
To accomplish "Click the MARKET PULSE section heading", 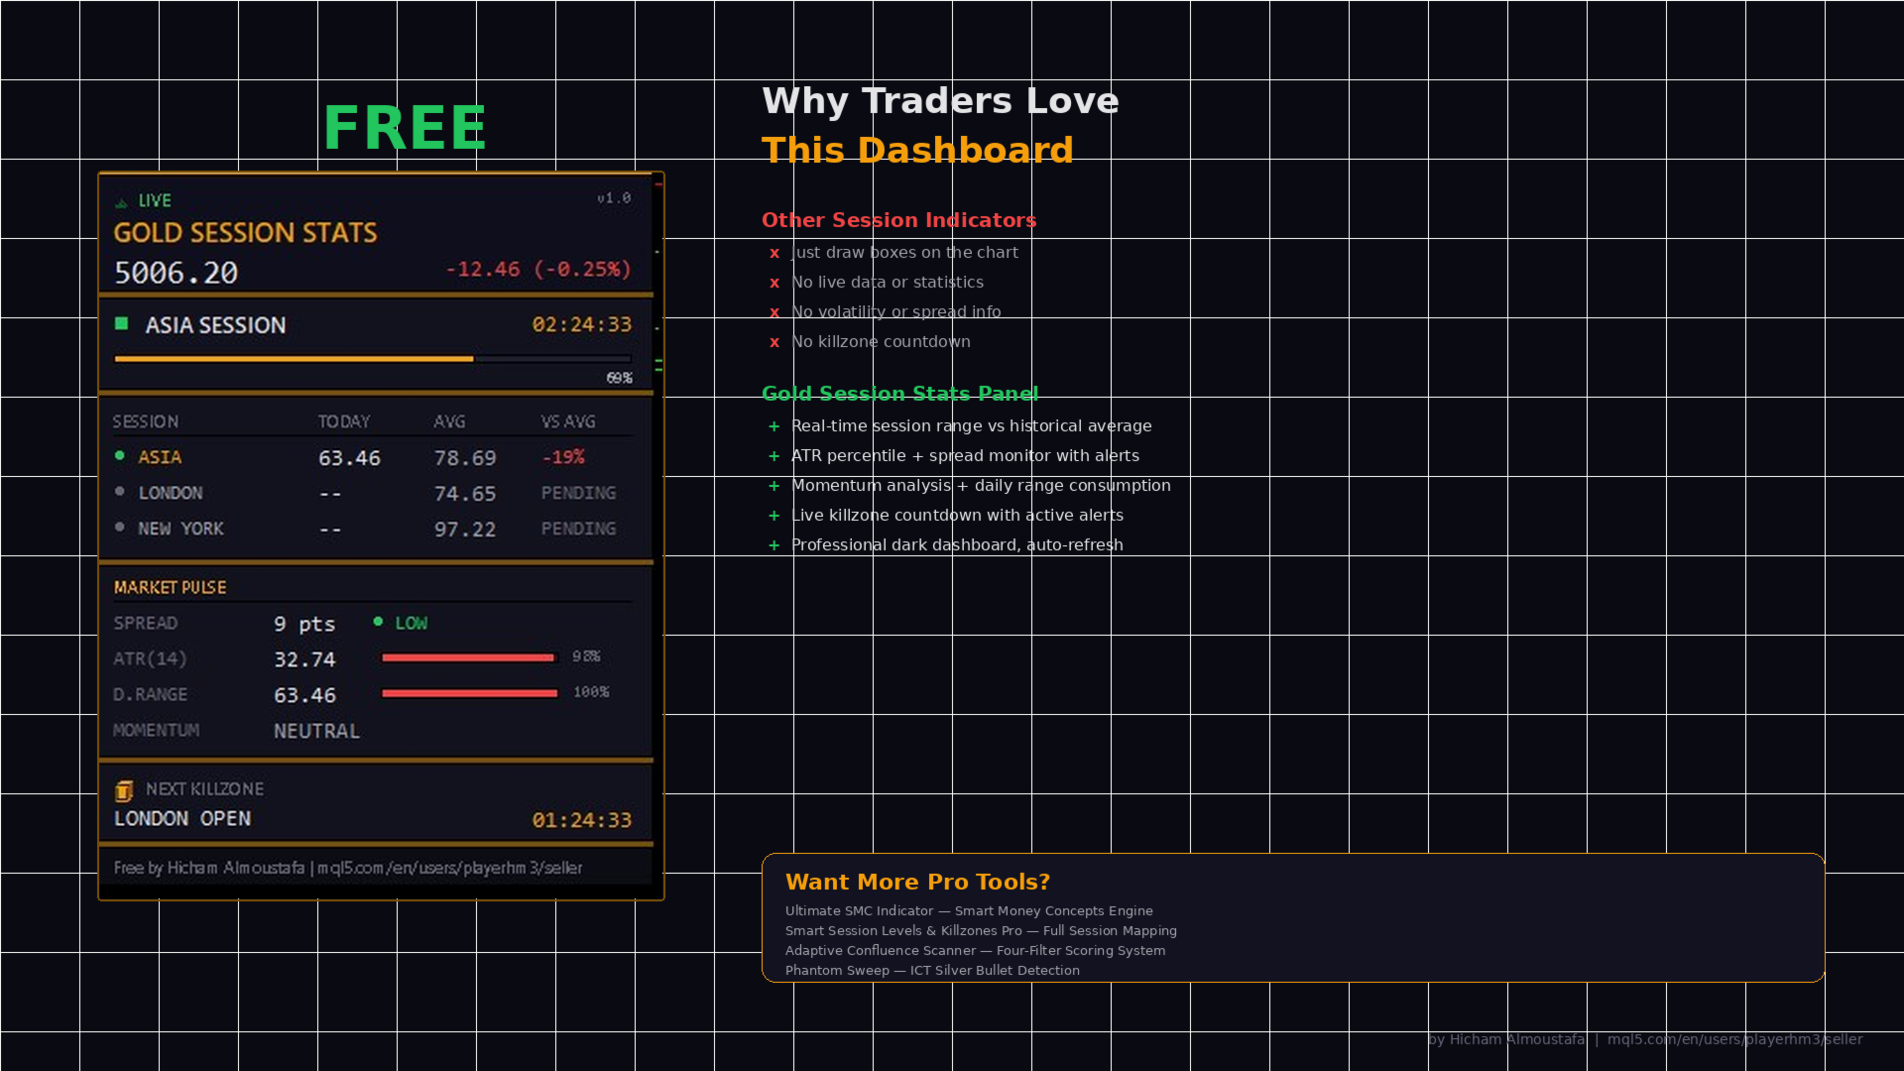I will point(171,587).
